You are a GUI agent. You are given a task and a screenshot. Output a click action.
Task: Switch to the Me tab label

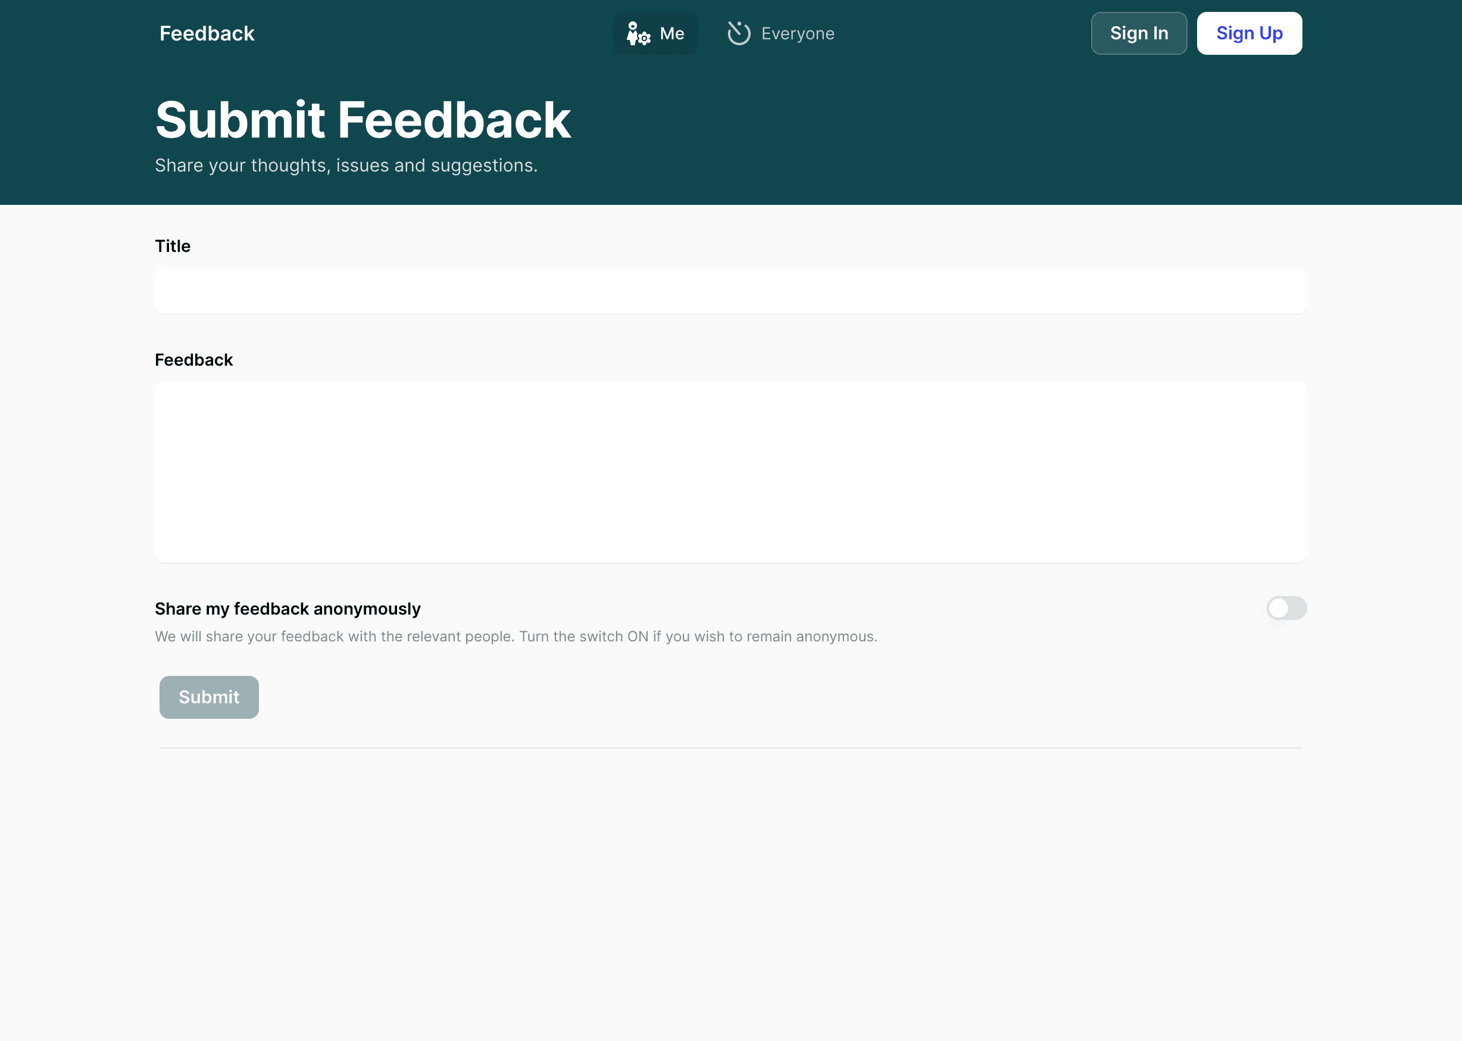672,33
